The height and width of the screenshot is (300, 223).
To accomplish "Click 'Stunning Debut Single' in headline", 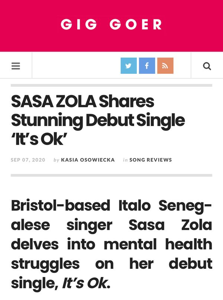I will 98,120.
